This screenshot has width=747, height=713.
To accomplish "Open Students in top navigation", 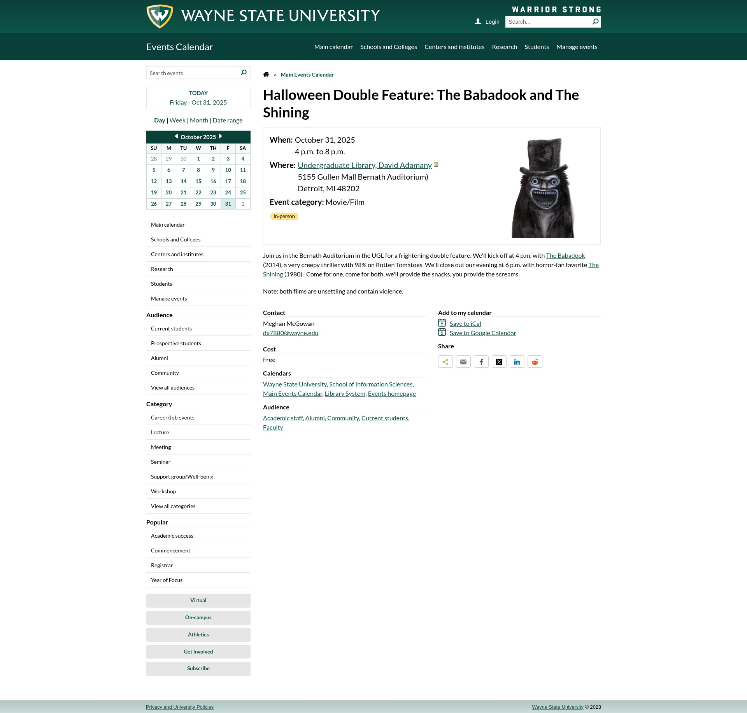I will 537,47.
